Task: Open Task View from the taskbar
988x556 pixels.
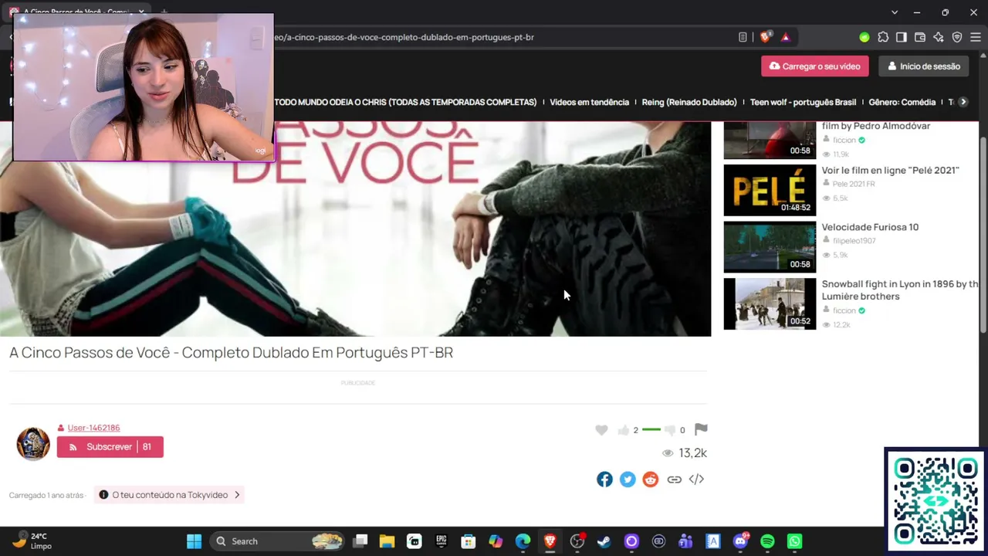Action: click(360, 541)
